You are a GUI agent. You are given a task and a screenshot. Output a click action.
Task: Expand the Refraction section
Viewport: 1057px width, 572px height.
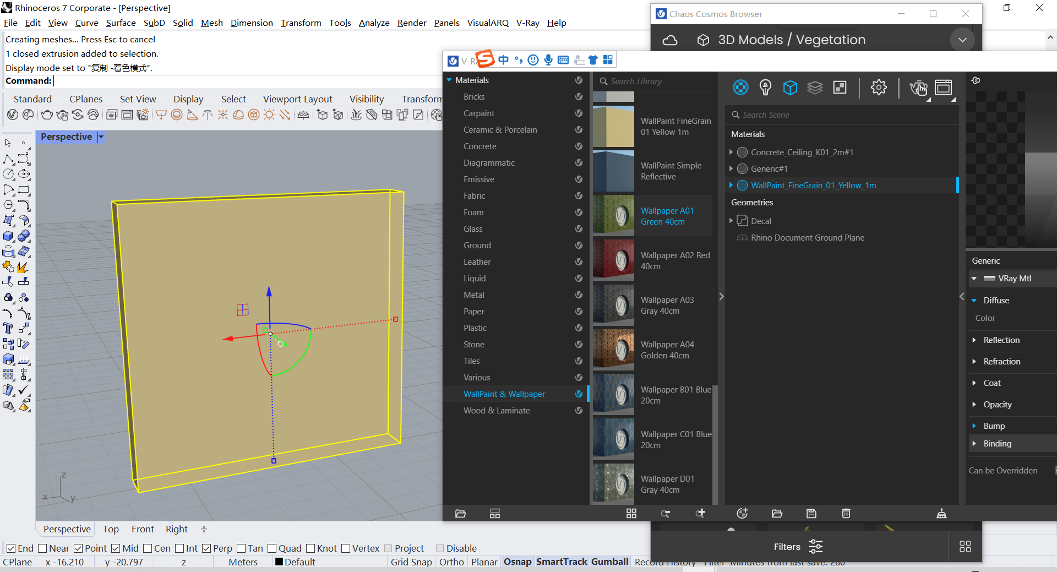[x=974, y=361]
